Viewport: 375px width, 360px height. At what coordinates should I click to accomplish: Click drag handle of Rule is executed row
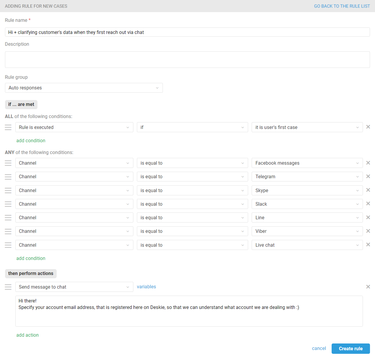(8, 127)
